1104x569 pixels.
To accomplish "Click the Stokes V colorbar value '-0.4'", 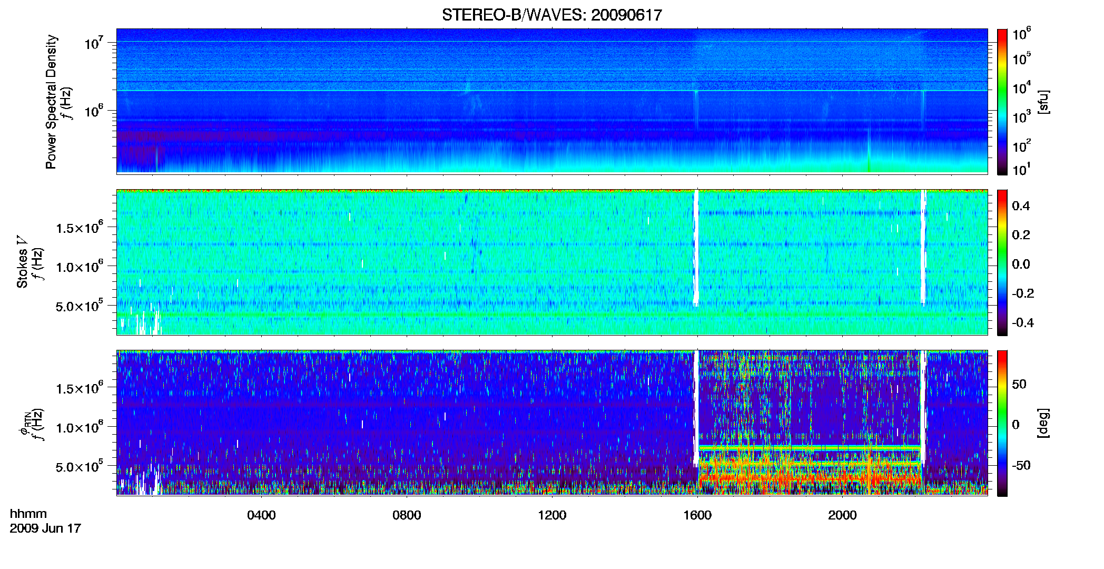I will [x=1023, y=322].
